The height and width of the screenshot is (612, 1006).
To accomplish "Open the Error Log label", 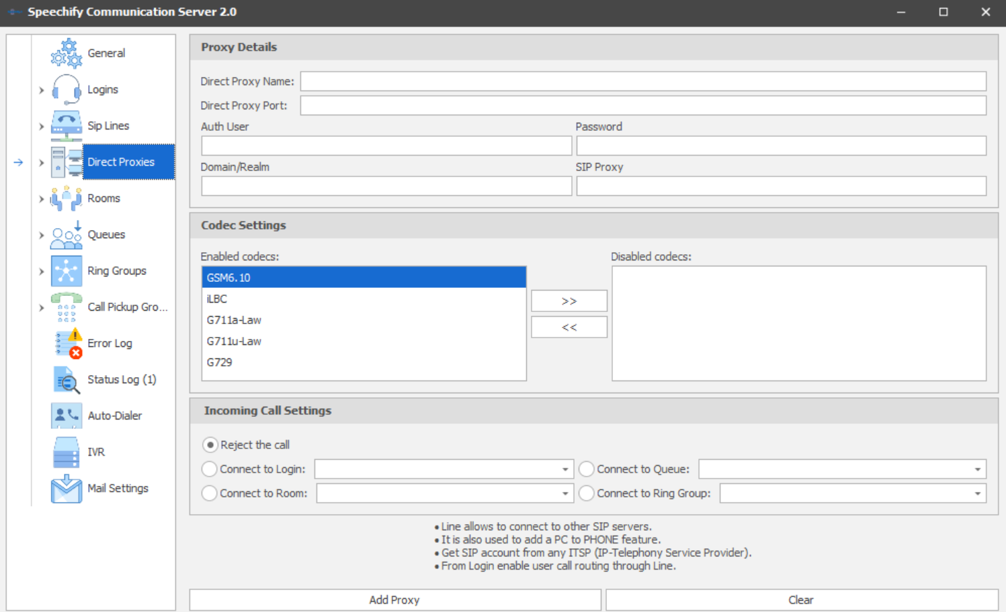I will click(110, 343).
